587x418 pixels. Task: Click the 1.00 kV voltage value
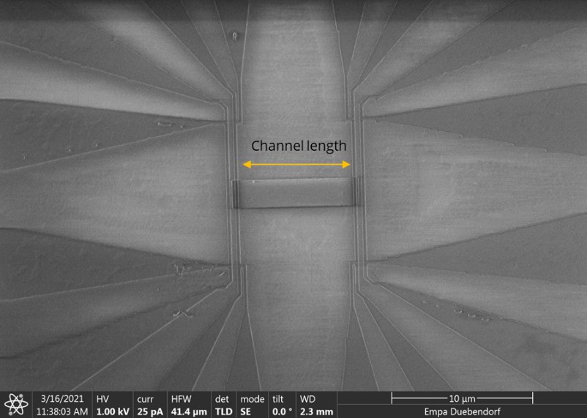click(113, 411)
